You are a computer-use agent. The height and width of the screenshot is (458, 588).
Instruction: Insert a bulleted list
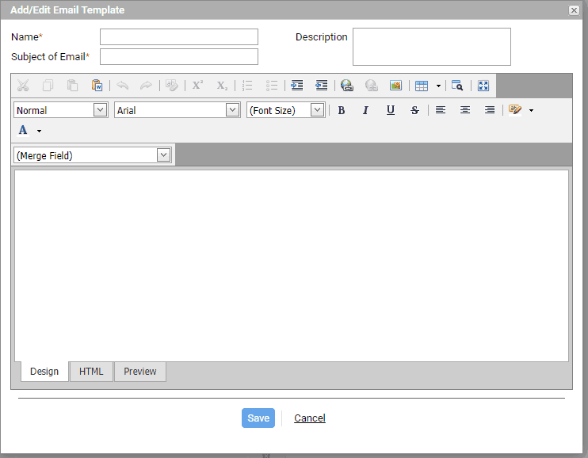[x=272, y=86]
